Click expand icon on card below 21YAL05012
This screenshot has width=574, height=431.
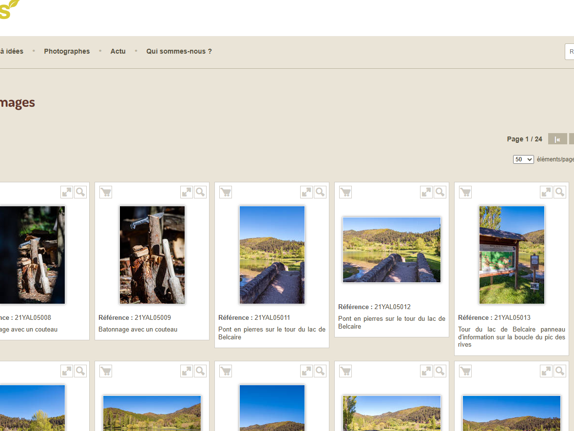coord(426,371)
